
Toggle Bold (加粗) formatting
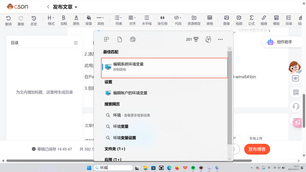click(x=63, y=20)
